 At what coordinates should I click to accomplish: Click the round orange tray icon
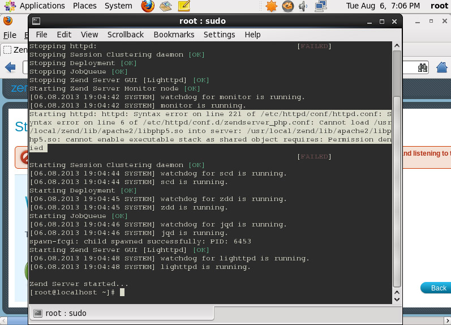tap(288, 6)
